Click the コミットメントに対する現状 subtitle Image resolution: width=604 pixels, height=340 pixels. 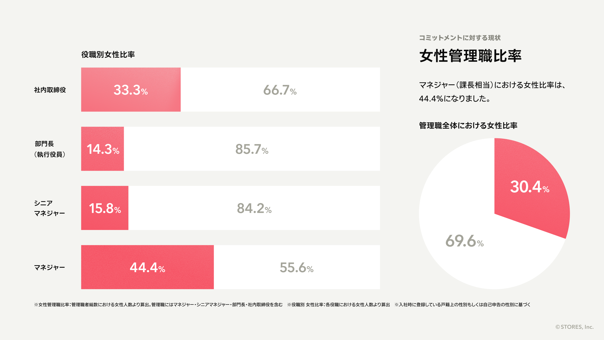point(460,38)
